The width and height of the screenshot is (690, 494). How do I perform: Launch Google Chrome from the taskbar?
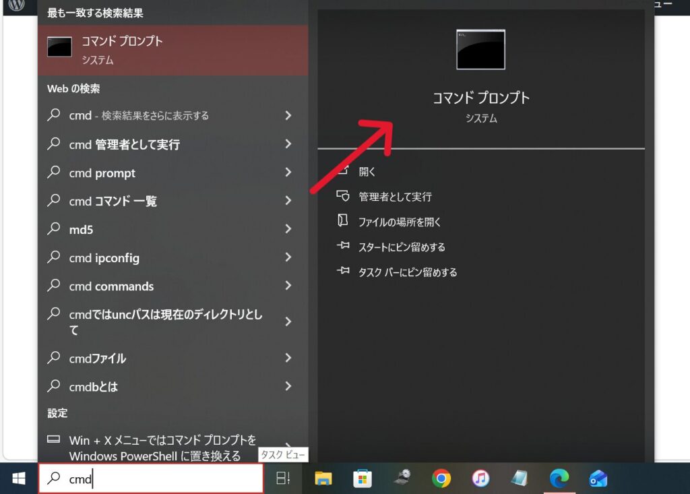441,478
